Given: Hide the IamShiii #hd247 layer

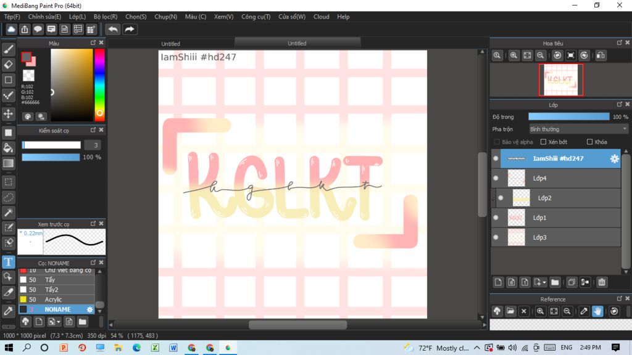Looking at the screenshot, I should point(496,158).
